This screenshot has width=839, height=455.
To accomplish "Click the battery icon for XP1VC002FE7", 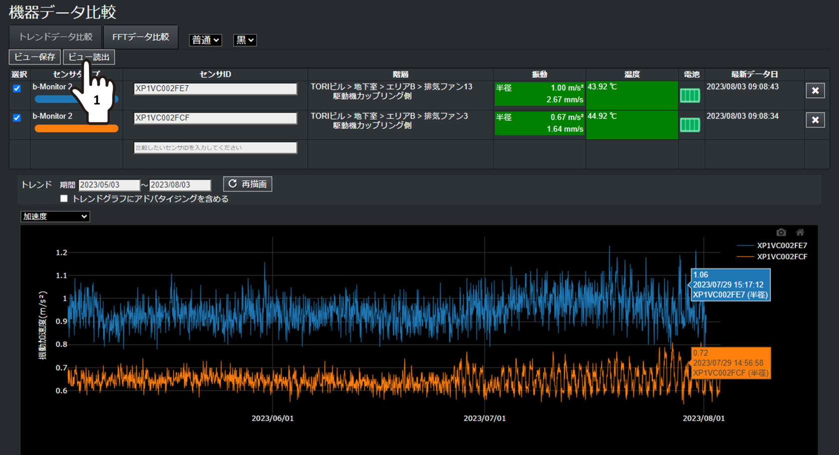I will click(690, 96).
